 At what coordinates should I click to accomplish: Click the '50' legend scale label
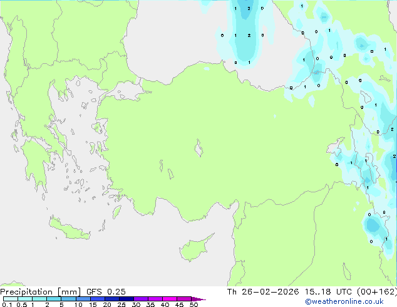coord(193,304)
